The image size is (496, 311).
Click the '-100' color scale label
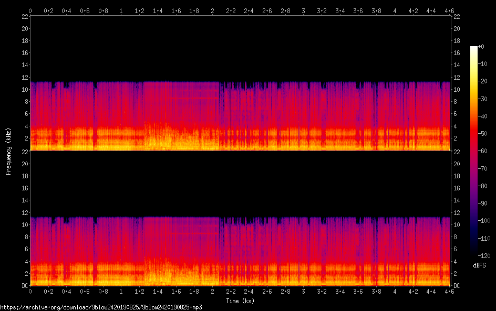coord(484,221)
